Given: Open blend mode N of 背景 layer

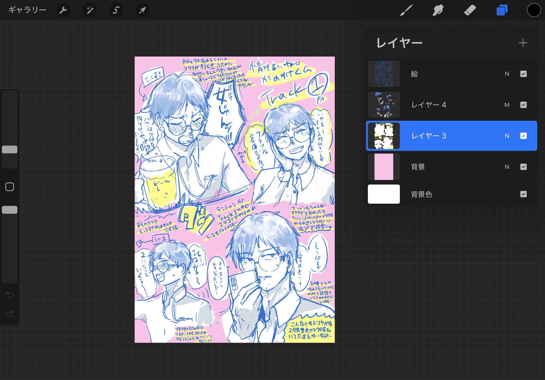Looking at the screenshot, I should [x=507, y=167].
